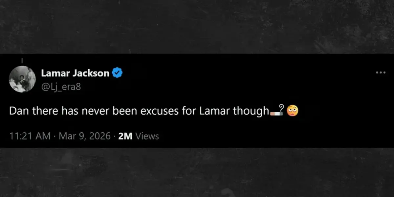Open the three-dot more options menu
Viewport: 394px width, 197px height.
coord(381,73)
